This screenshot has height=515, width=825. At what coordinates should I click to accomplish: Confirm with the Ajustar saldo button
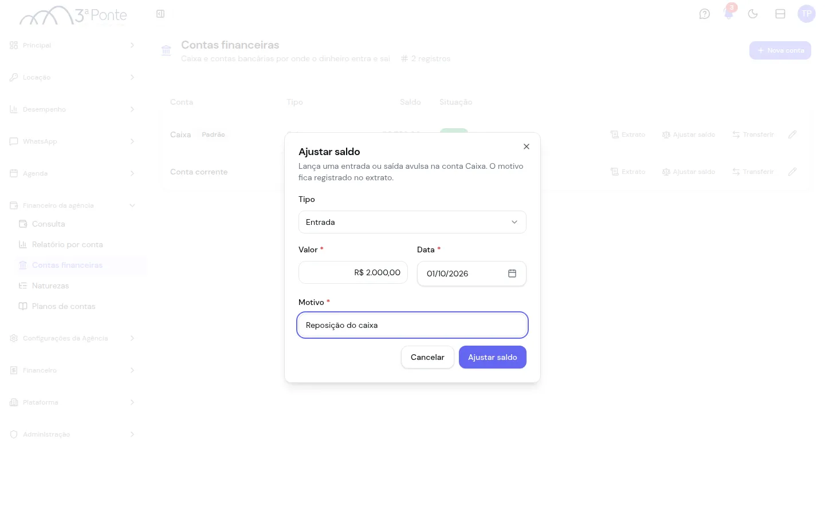(492, 357)
